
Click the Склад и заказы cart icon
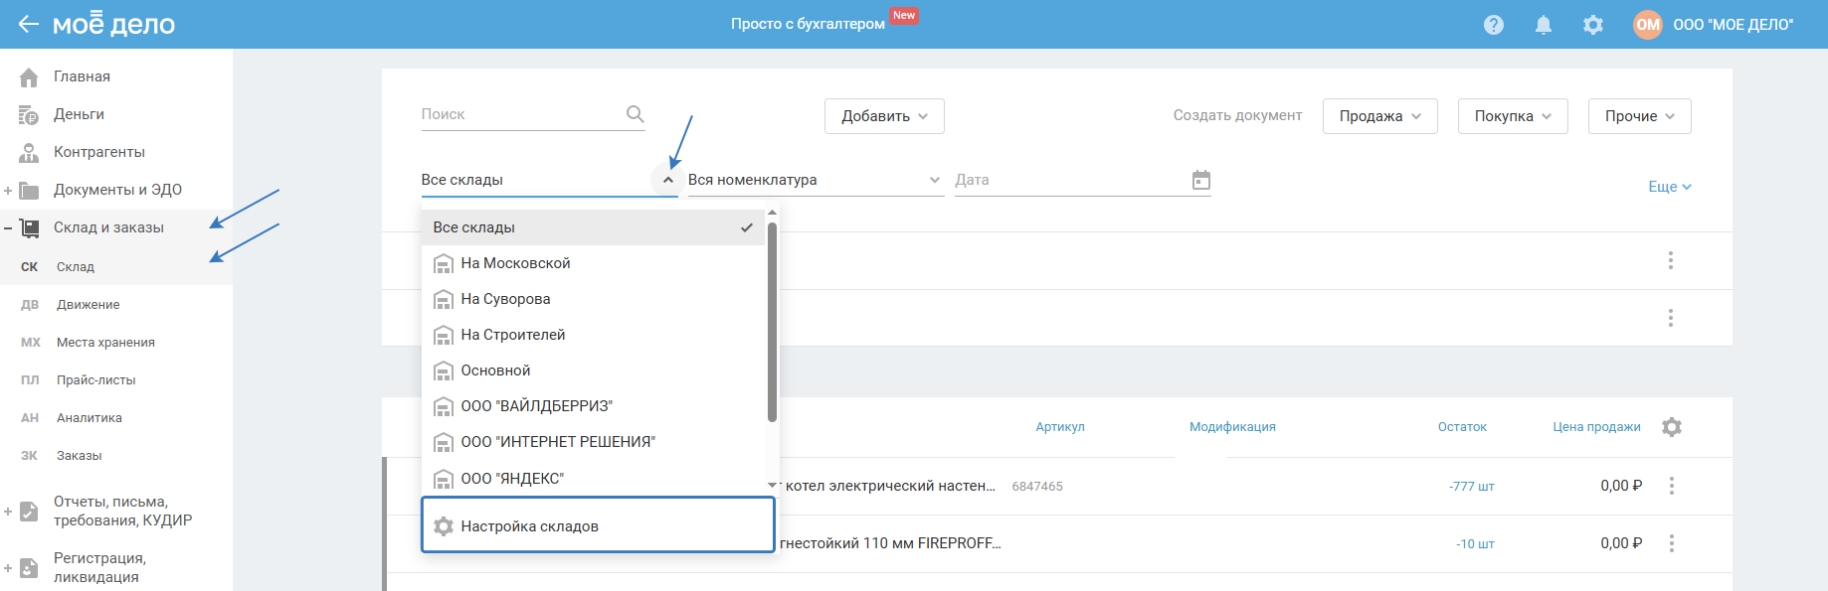click(x=29, y=227)
